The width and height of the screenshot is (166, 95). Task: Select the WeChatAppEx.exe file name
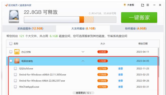click(29, 87)
